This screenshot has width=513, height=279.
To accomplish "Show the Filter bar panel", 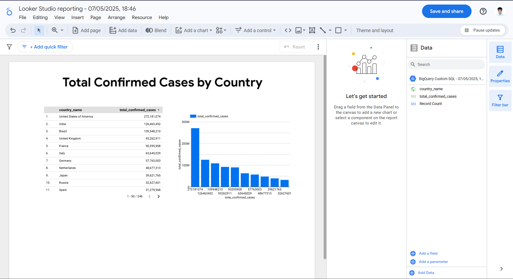I will [x=500, y=100].
